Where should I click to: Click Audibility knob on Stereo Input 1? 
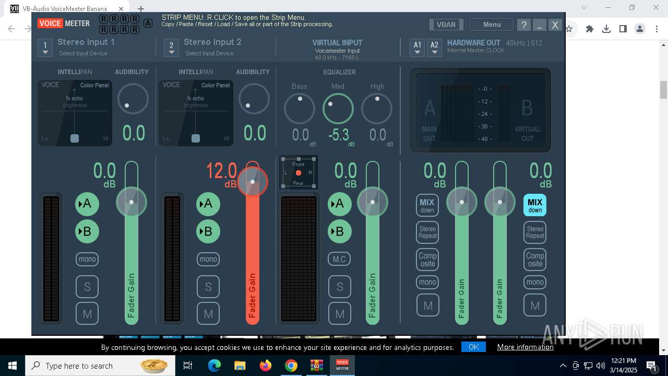[x=133, y=99]
